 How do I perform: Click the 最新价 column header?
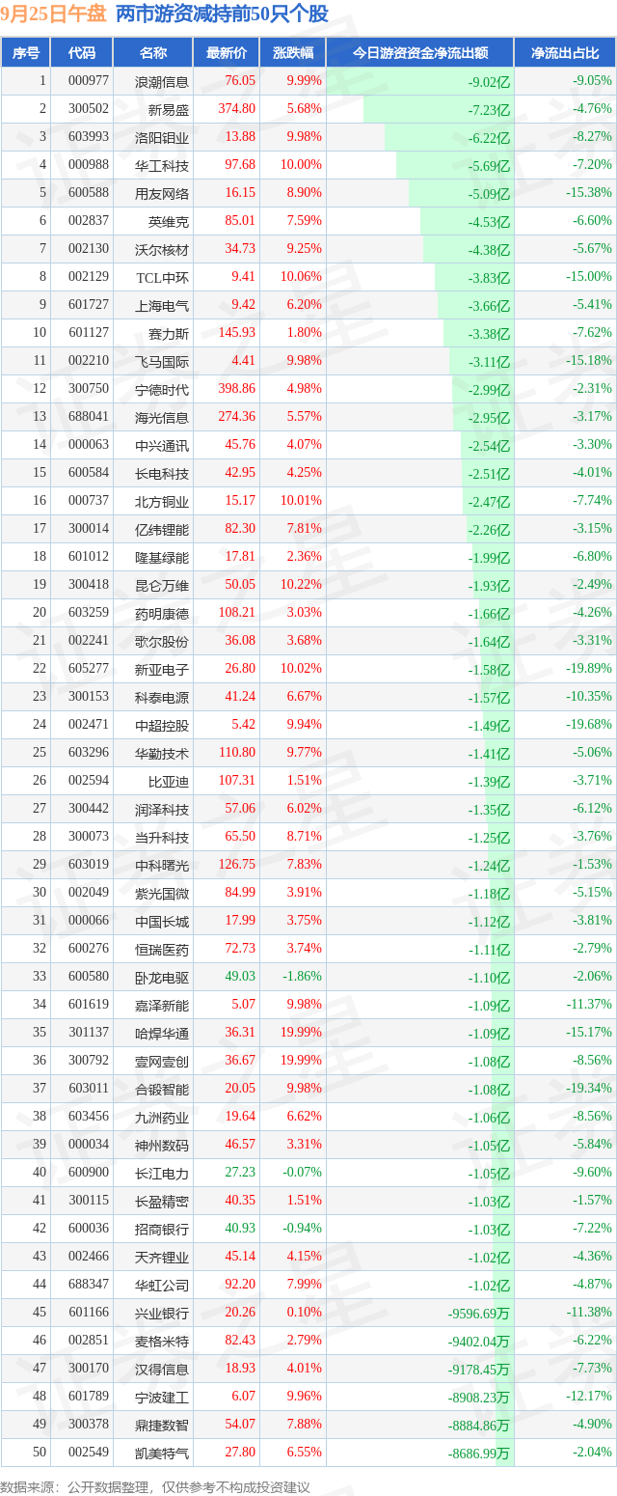(x=227, y=53)
